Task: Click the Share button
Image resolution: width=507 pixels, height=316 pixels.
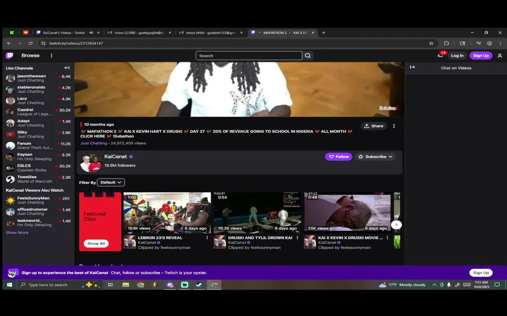Action: (x=373, y=126)
